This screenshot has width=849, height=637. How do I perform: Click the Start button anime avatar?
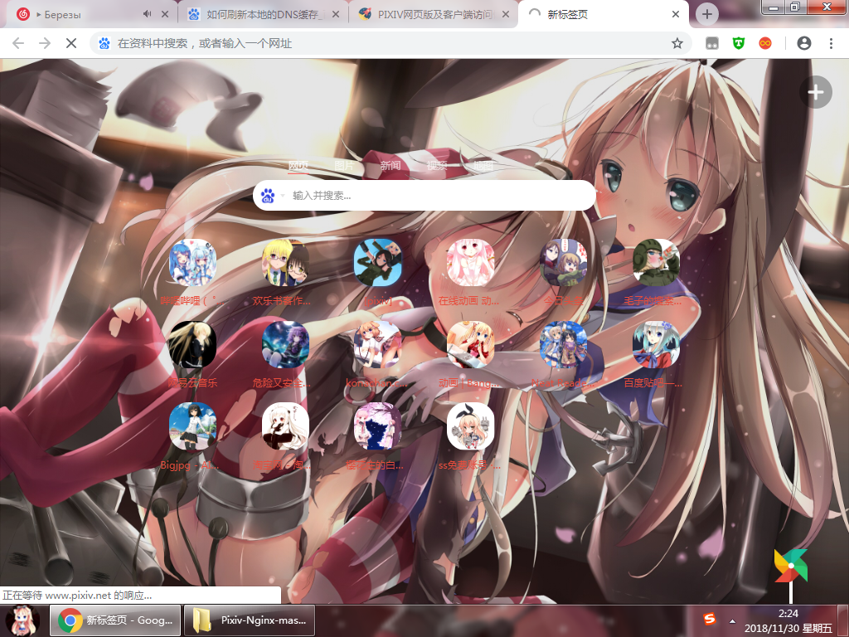(x=22, y=620)
